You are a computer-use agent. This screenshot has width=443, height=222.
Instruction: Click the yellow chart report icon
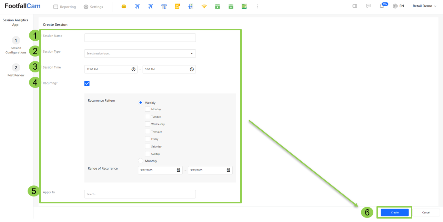[178, 7]
